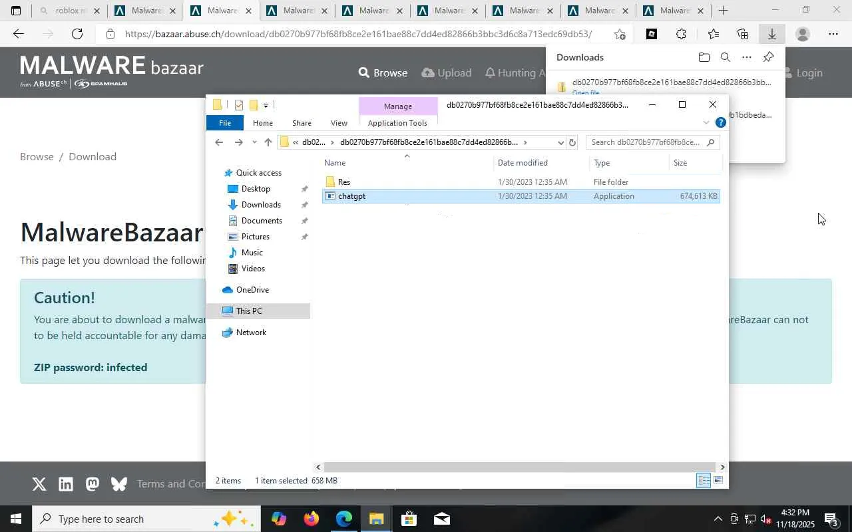852x532 pixels.
Task: Click the Explorer horizontal scrollbar
Action: point(520,467)
